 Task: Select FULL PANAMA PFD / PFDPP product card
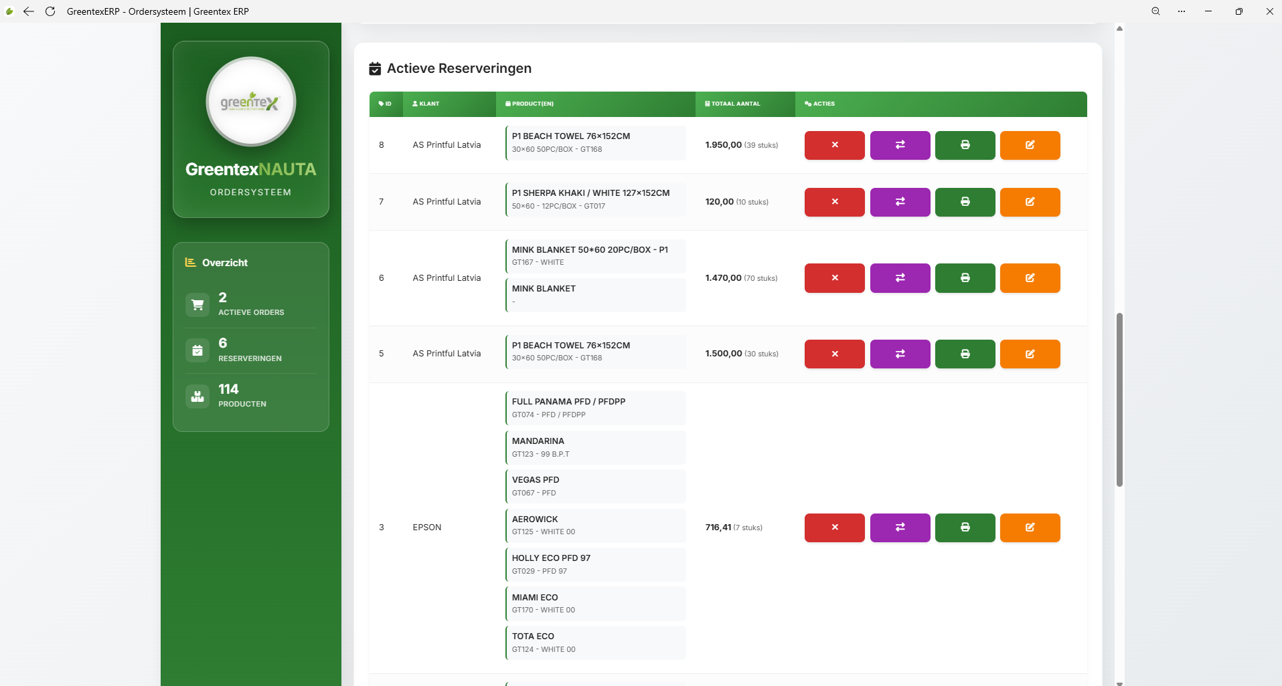tap(596, 408)
